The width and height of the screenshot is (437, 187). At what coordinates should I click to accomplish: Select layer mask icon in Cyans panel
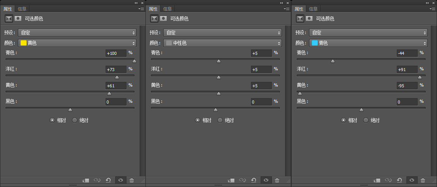pyautogui.click(x=309, y=19)
